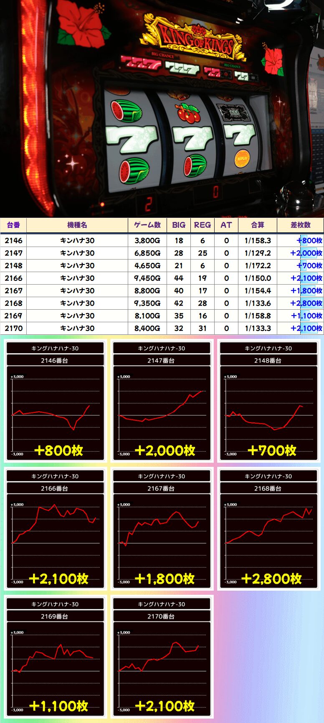Click the yellow +1,100枚 label on the 2169 graph
Image resolution: width=324 pixels, height=723 pixels.
coord(58,706)
